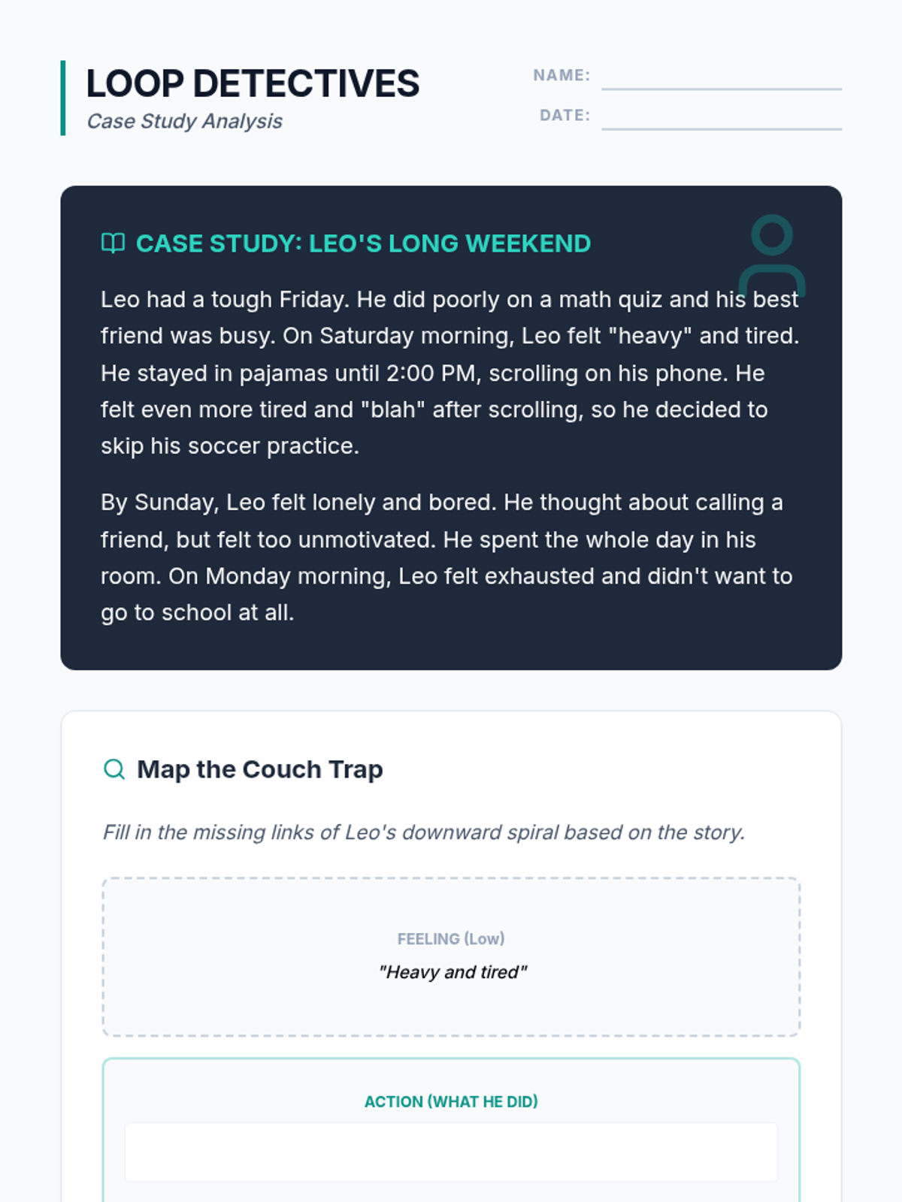Screen dimensions: 902x1202
Task: Click the magnifying glass icon beside Map the Couch Trap
Action: coord(114,769)
